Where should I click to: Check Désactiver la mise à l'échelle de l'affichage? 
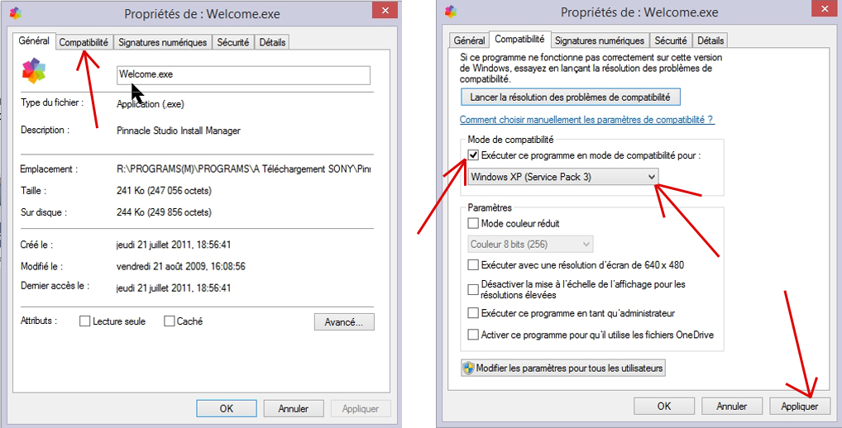click(x=473, y=290)
